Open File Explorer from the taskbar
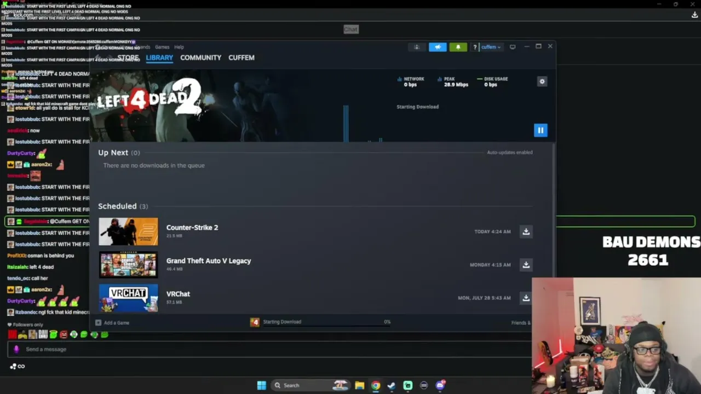Viewport: 701px width, 394px height. [x=359, y=385]
